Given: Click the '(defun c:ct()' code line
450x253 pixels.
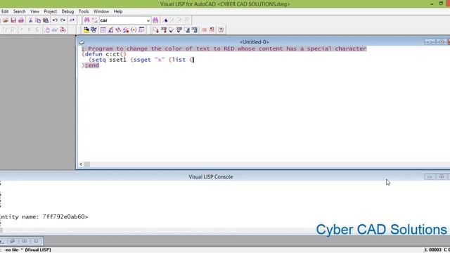Looking at the screenshot, I should coord(104,54).
